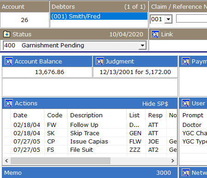Screen dimensions: 207x178
Task: Expand the 001 claim dropdown
Action: coord(168,19)
